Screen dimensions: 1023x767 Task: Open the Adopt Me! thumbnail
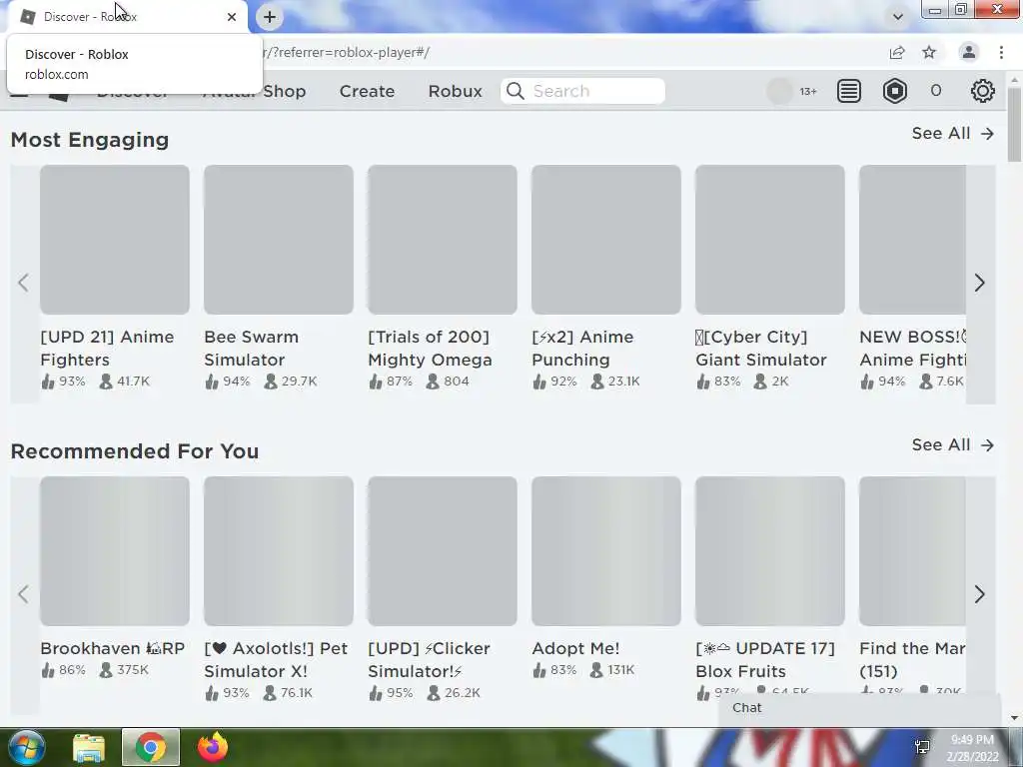[606, 551]
